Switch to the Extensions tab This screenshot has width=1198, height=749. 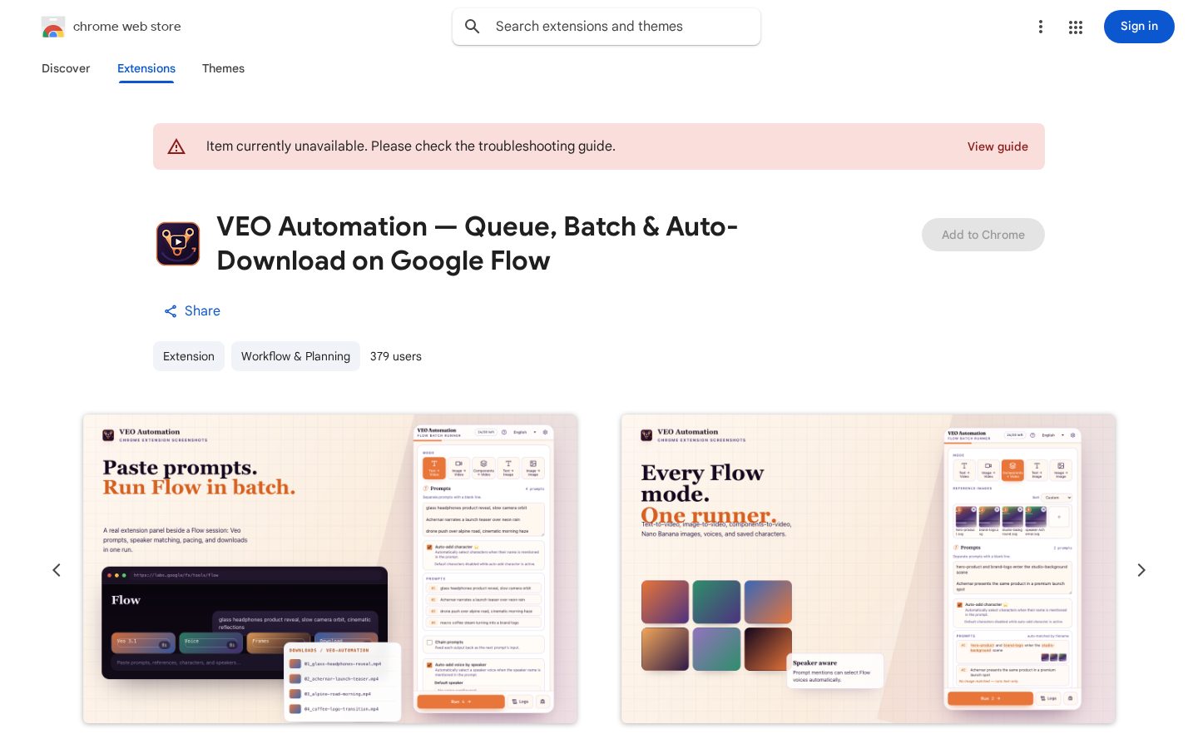click(146, 68)
